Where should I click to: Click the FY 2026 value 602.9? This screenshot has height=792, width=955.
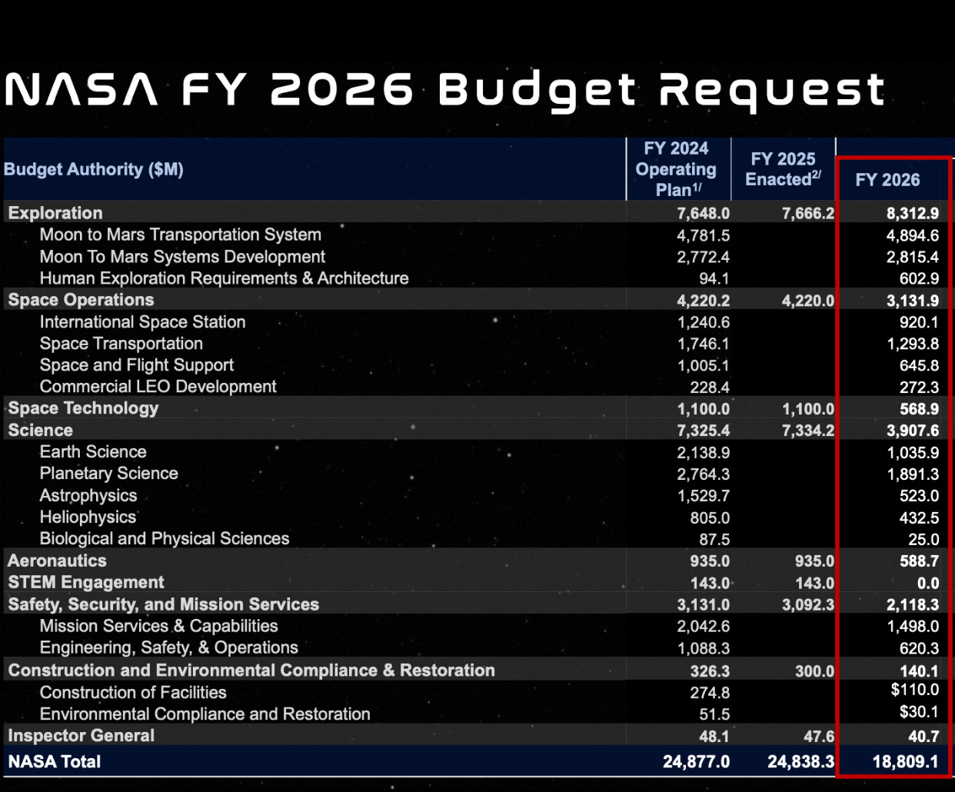(x=919, y=279)
